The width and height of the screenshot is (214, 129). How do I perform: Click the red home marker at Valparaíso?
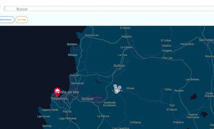pyautogui.click(x=57, y=91)
